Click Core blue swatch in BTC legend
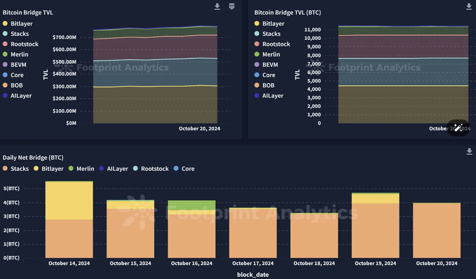The image size is (476, 279). tap(257, 75)
